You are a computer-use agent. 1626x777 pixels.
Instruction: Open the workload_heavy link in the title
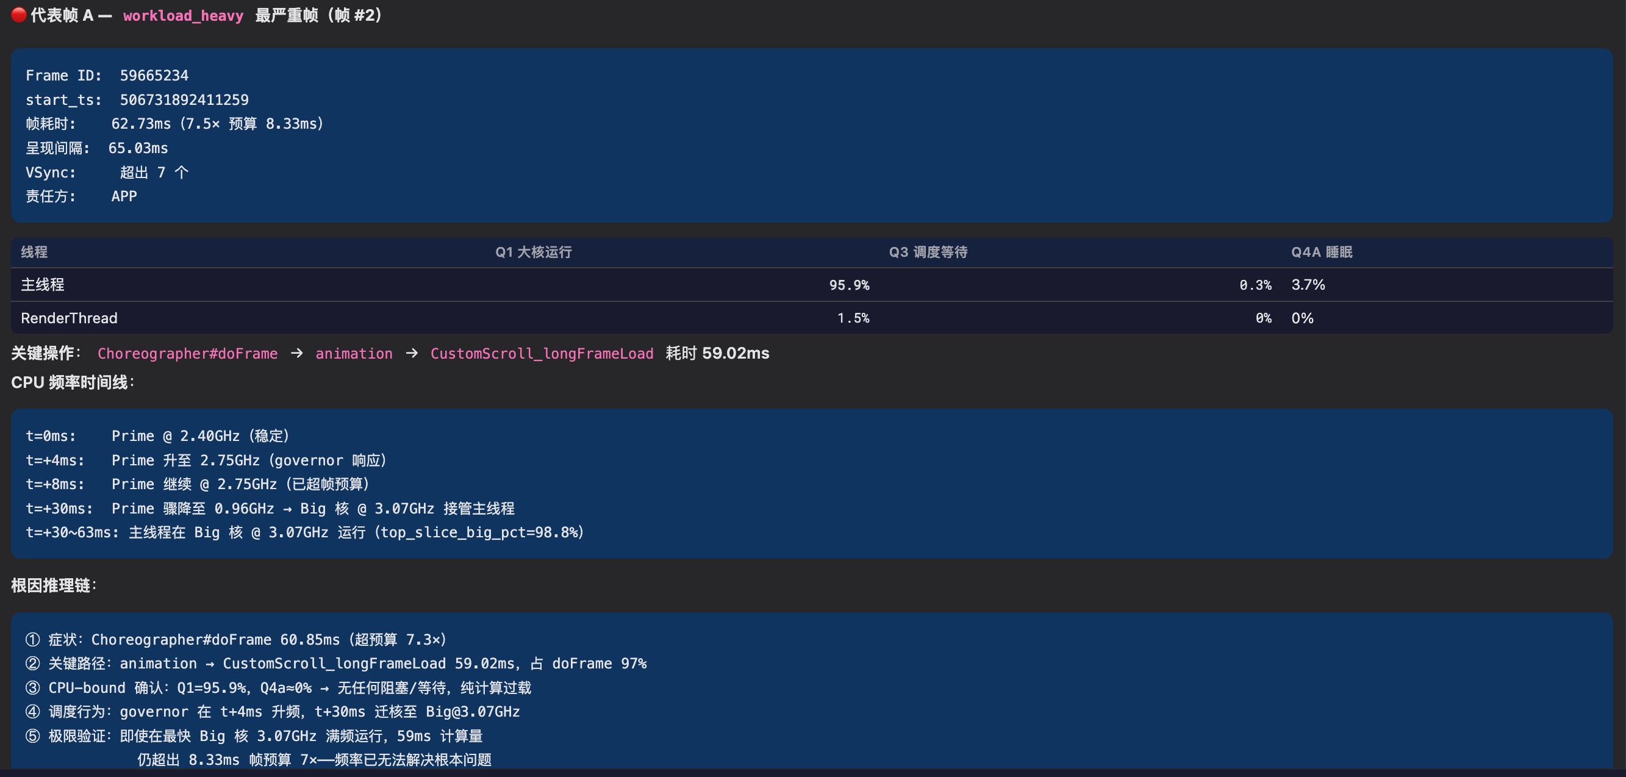[x=182, y=16]
